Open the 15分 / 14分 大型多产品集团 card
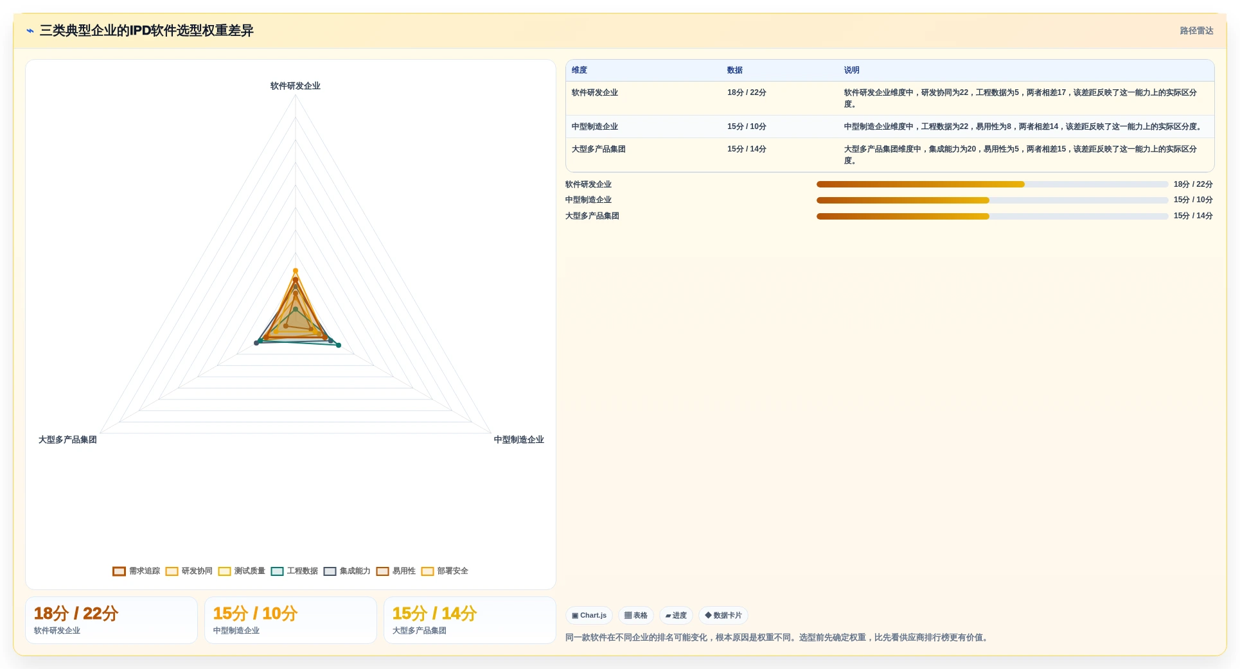The image size is (1240, 669). click(x=470, y=620)
